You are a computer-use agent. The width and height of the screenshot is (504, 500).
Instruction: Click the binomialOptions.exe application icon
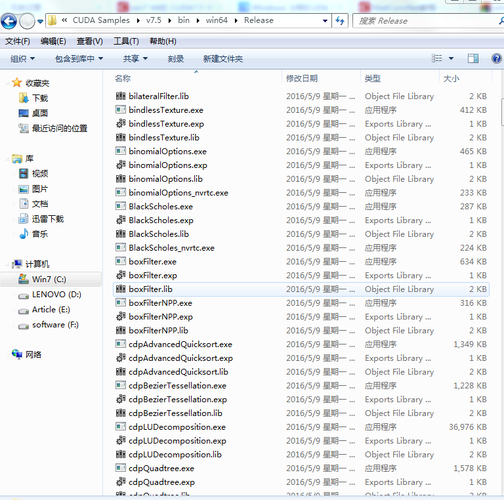(121, 151)
